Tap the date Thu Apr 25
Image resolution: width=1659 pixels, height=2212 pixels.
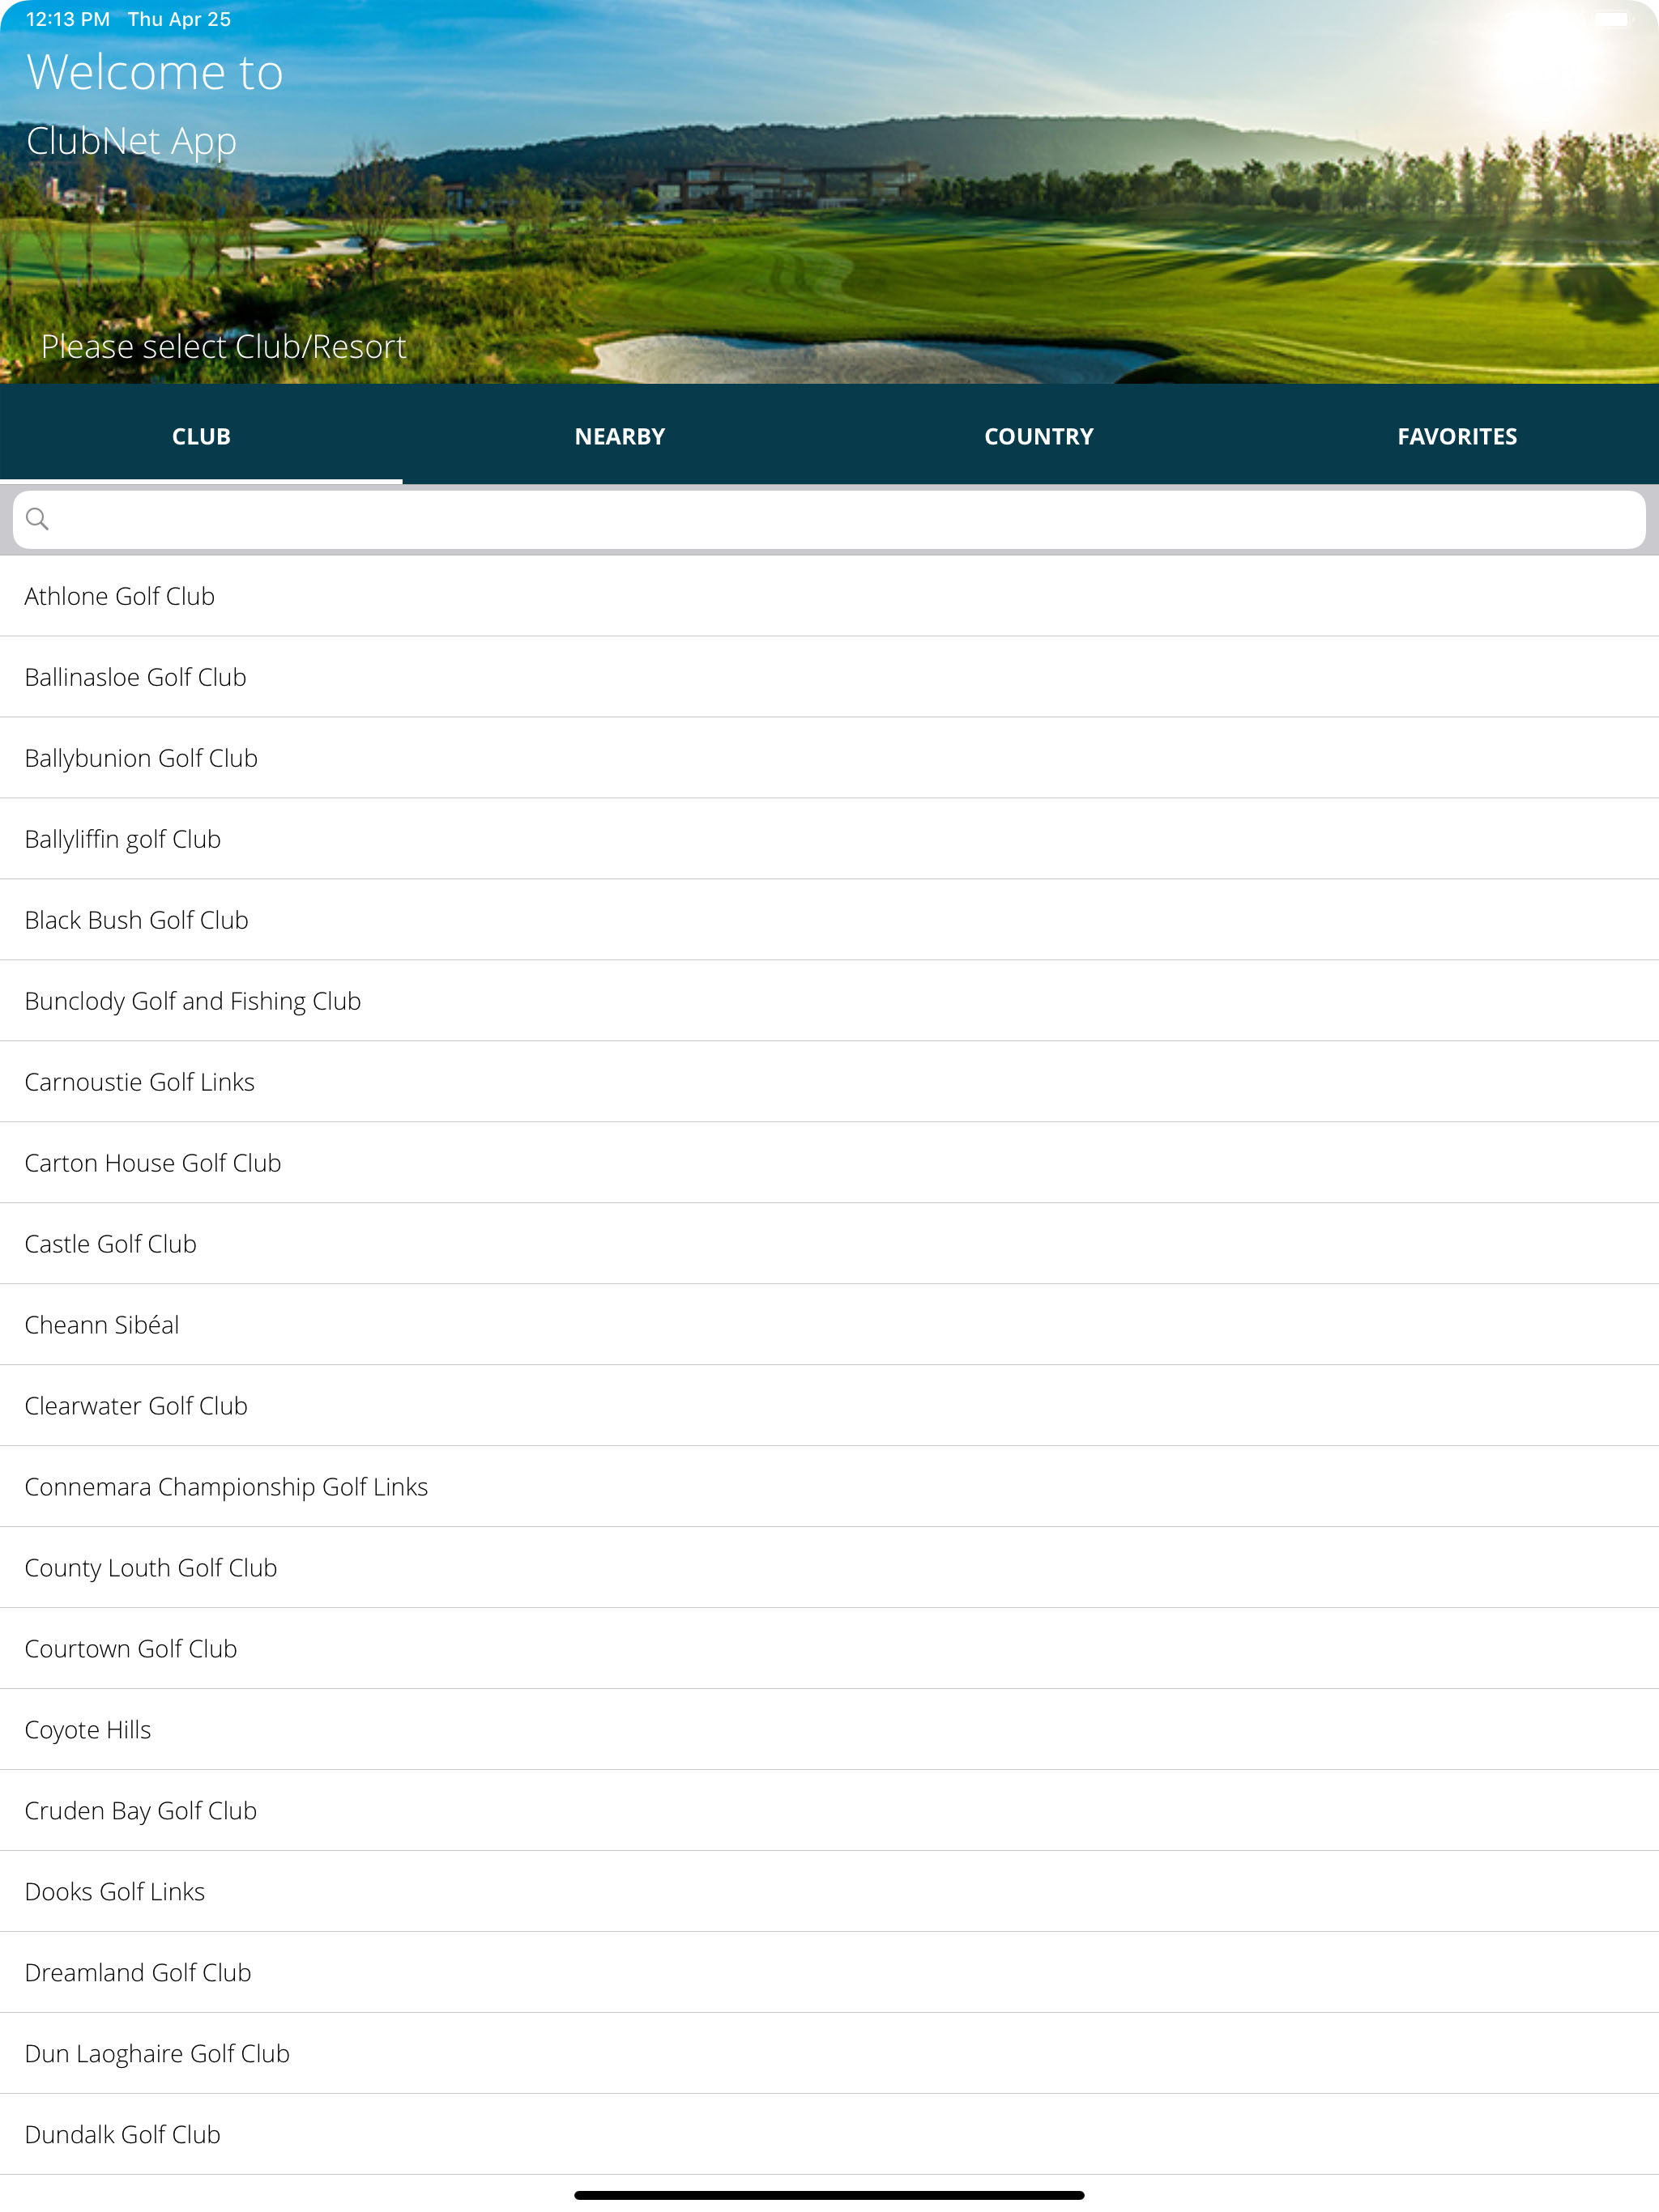point(179,19)
